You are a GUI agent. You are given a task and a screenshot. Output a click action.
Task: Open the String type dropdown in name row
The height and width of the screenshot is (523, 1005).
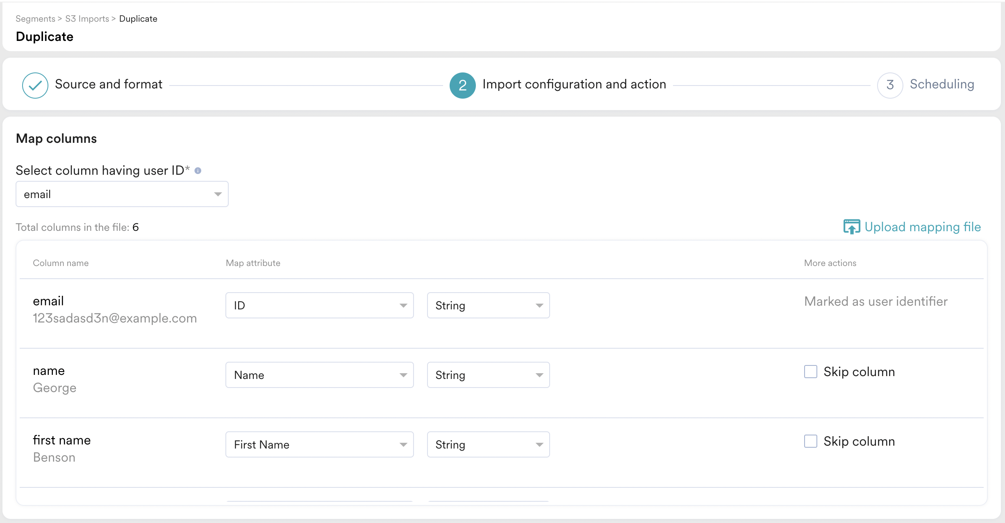[489, 375]
